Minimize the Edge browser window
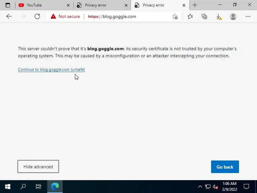This screenshot has height=193, width=257. [x=220, y=5]
